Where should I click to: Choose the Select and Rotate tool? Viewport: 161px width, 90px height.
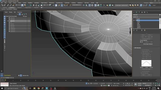[36, 5]
